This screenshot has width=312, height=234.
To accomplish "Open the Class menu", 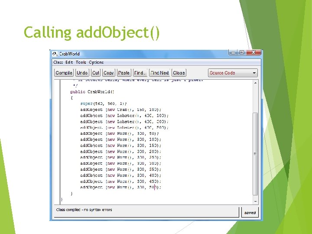I will [x=58, y=62].
